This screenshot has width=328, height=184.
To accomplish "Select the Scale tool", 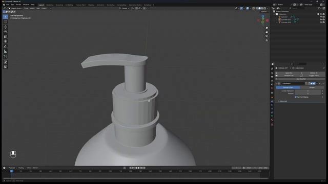I will point(6,36).
